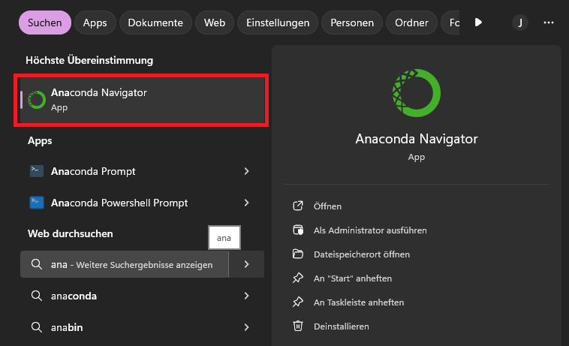Click the Anaconda Powershell Prompt icon

click(x=37, y=203)
